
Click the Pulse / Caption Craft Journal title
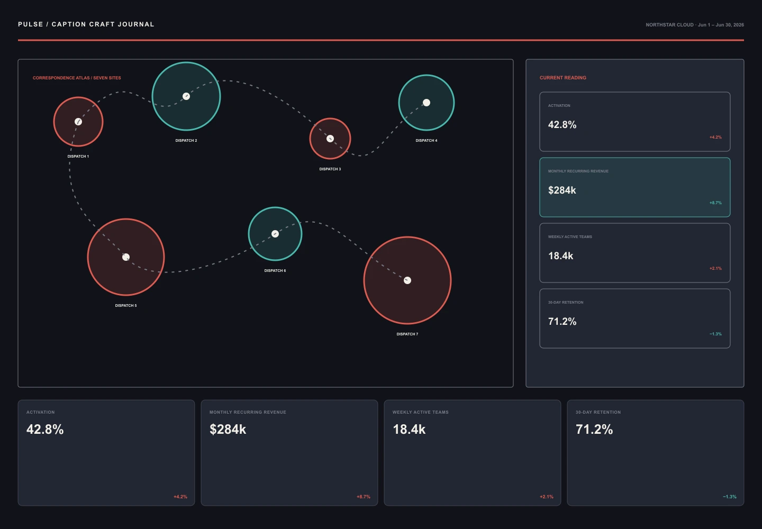(86, 24)
